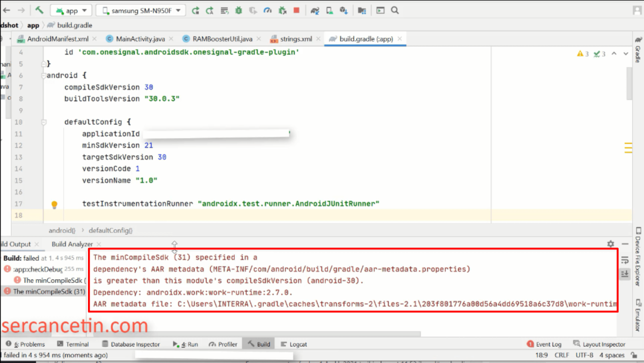Click the Make Project hammer icon
644x363 pixels.
[x=39, y=10]
